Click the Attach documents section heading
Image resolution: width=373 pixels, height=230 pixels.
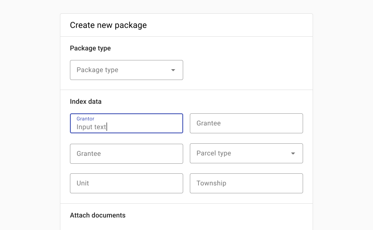[97, 215]
